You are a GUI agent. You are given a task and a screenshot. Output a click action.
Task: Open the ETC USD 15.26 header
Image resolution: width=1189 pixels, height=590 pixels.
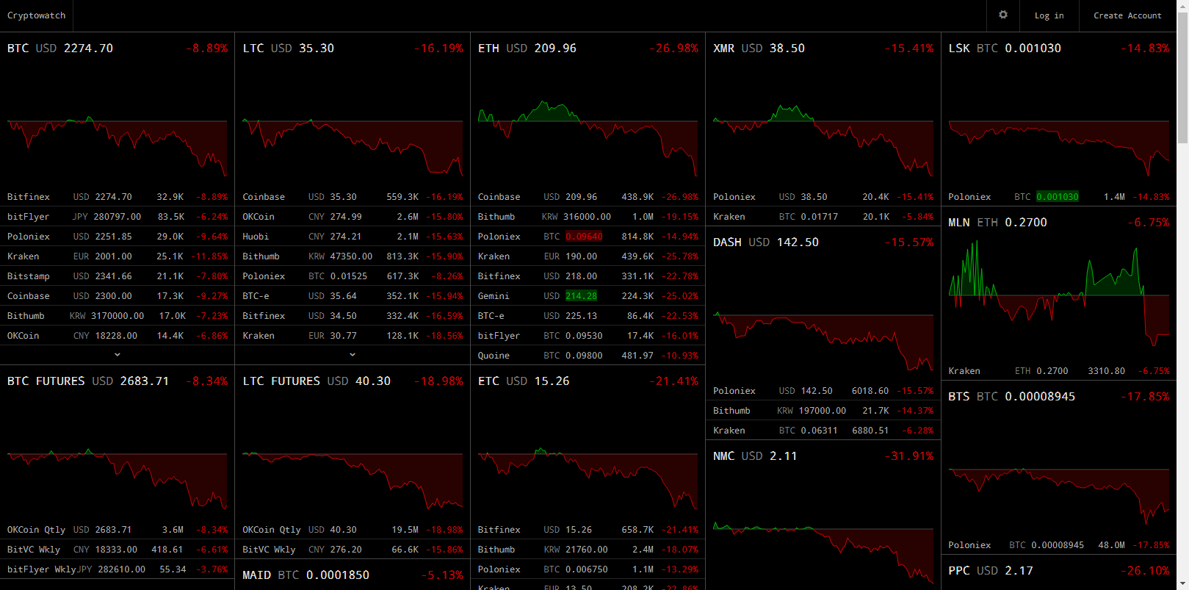point(588,381)
